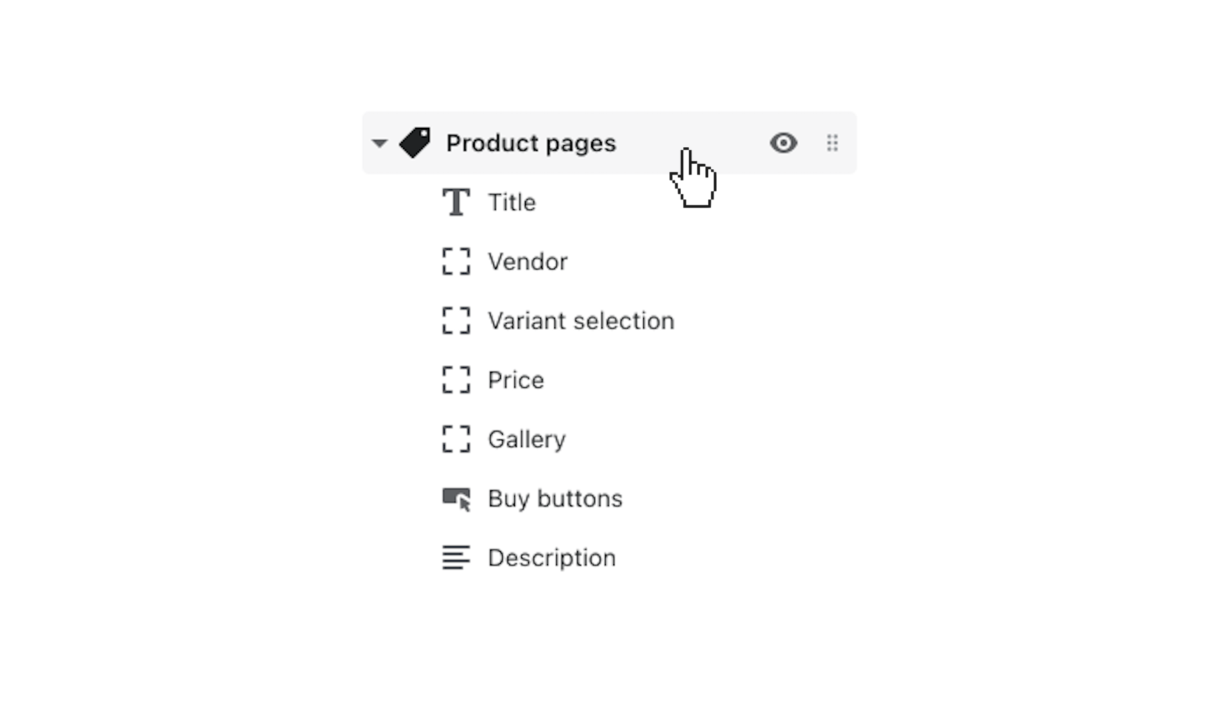Image resolution: width=1229 pixels, height=701 pixels.
Task: Hide the Product pages template using the eye icon
Action: coord(784,142)
